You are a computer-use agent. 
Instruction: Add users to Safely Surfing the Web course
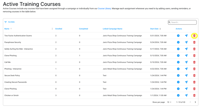pos(178,49)
